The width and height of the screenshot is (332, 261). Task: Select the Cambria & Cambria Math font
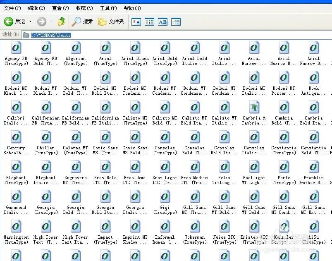point(254,113)
